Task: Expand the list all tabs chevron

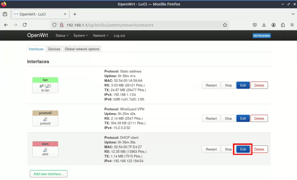Action: coord(293,14)
